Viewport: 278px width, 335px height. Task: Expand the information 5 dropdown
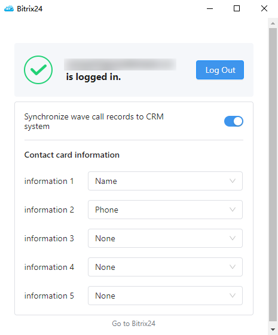click(x=165, y=296)
